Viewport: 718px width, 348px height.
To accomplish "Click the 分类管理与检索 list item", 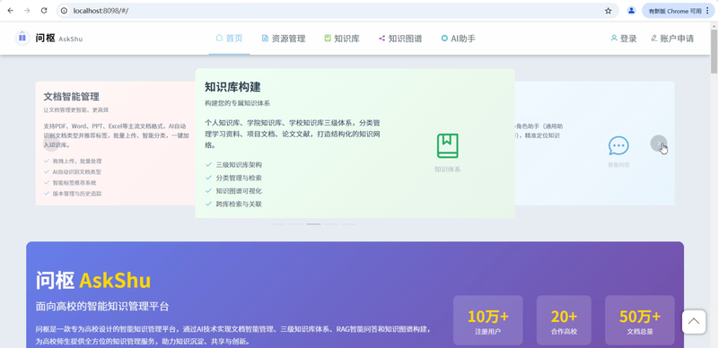I will point(233,178).
